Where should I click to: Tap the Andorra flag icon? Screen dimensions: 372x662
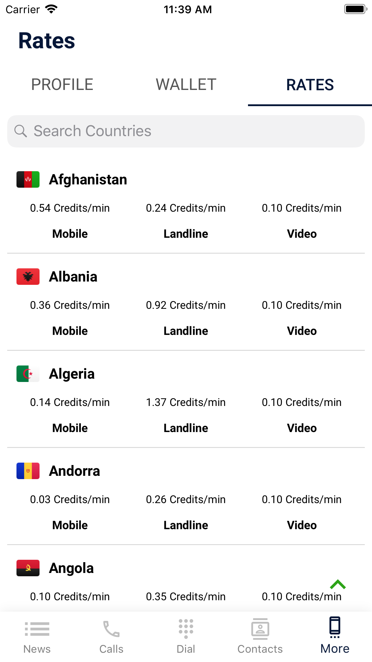(28, 471)
